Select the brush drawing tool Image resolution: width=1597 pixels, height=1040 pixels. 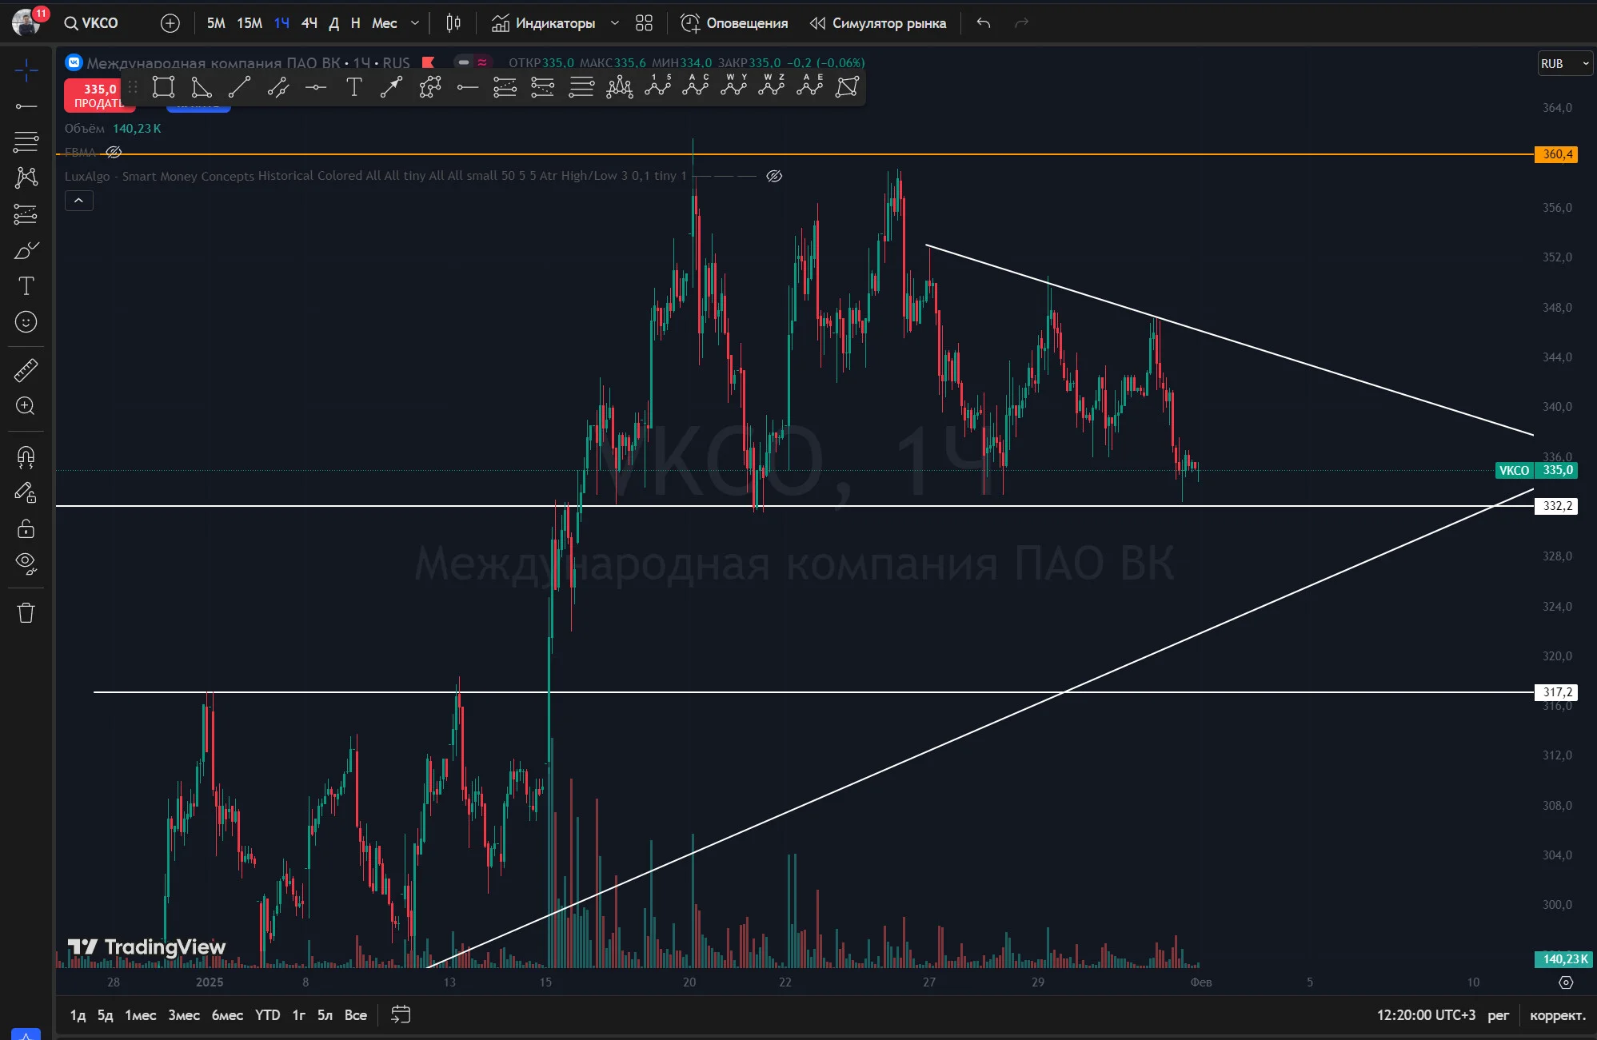click(26, 250)
